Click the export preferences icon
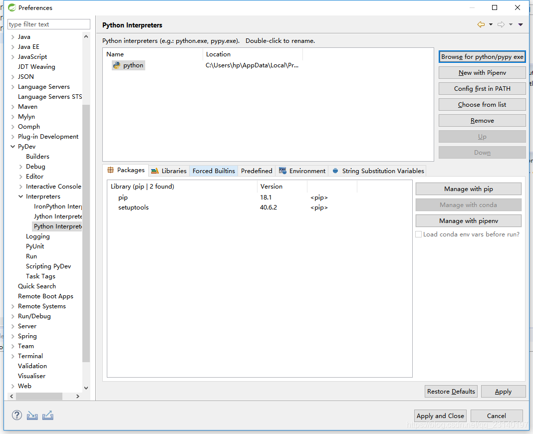The image size is (533, 434). click(x=47, y=416)
